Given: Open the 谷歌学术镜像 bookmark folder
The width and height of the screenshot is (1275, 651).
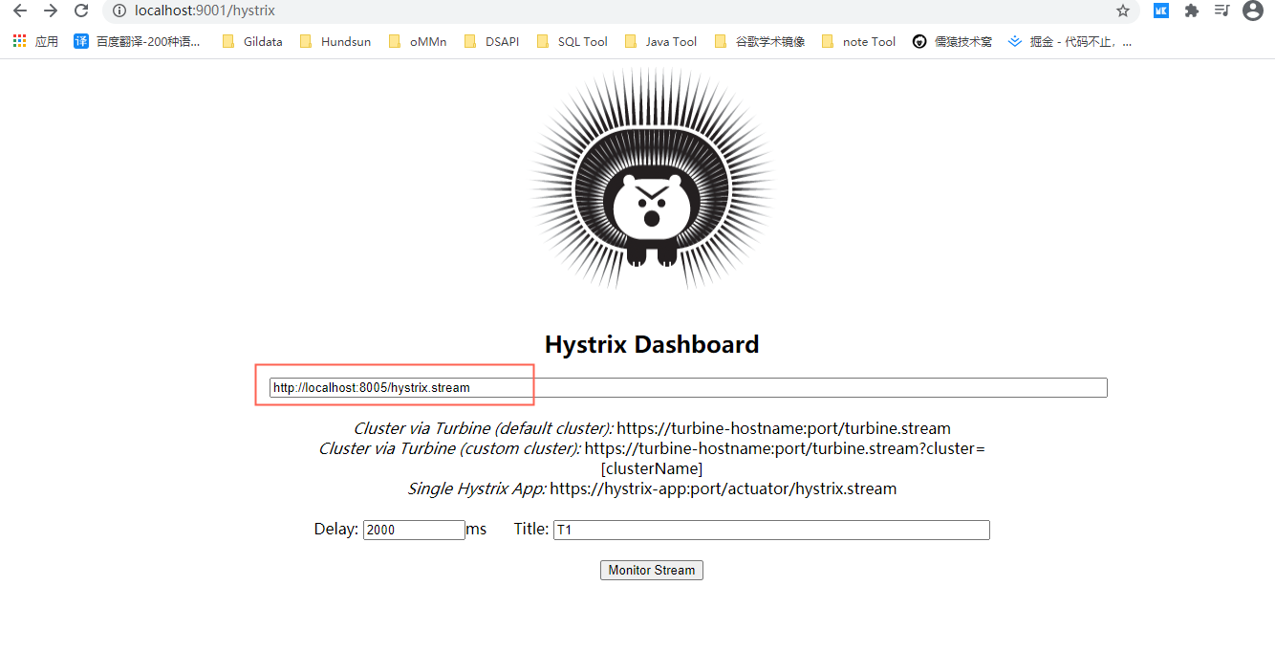Looking at the screenshot, I should pos(760,41).
